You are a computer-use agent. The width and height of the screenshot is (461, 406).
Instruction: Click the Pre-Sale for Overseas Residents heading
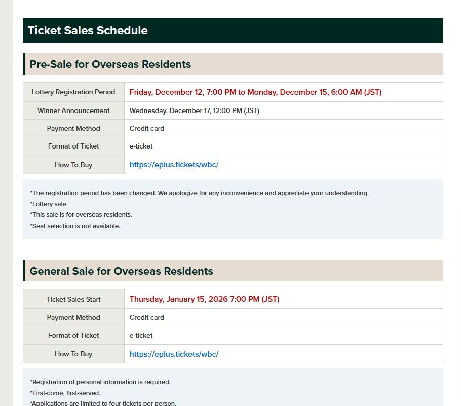pos(110,64)
